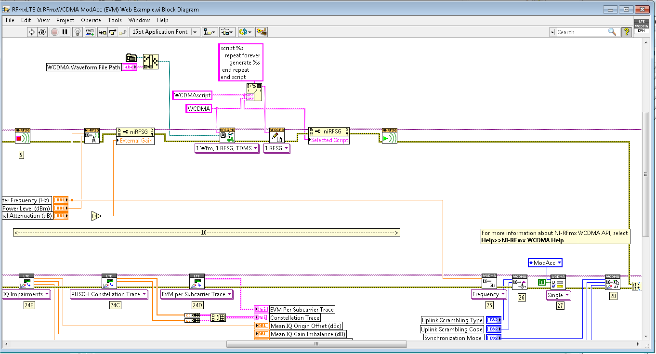Image resolution: width=656 pixels, height=354 pixels.
Task: Open the View menu
Action: coord(43,20)
